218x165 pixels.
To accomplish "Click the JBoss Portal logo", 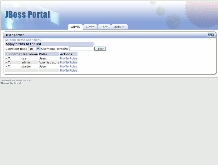I will click(x=27, y=14).
